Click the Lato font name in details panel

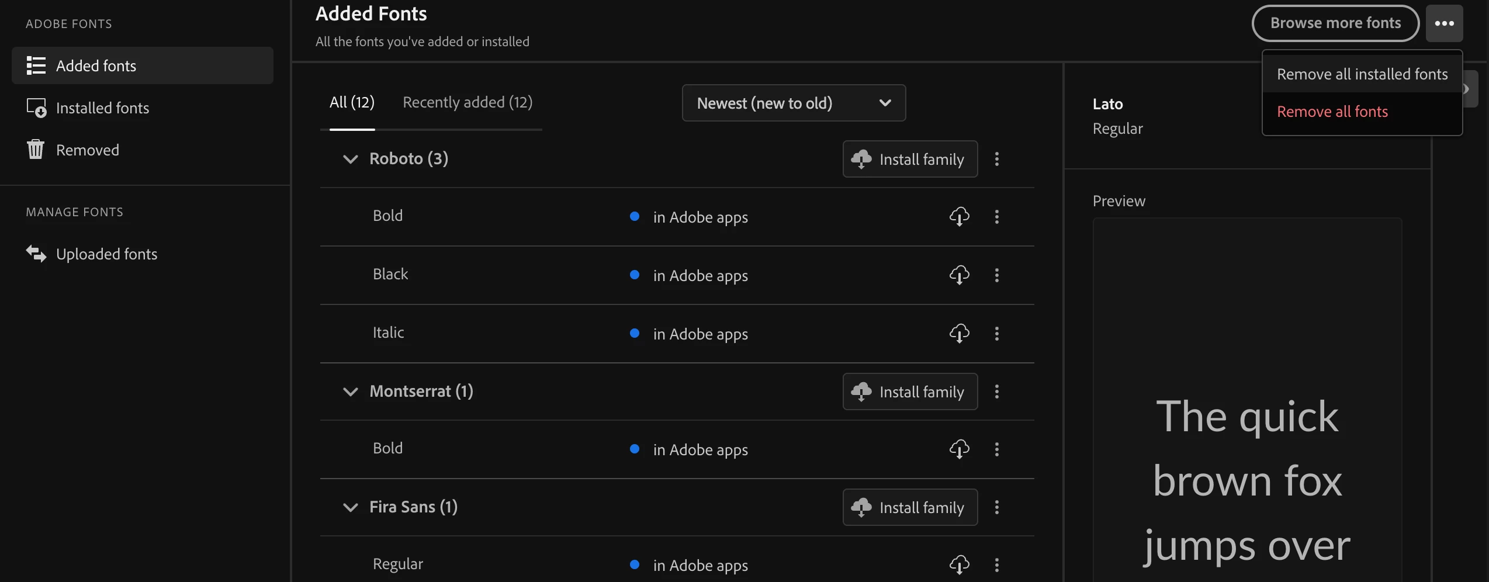[x=1107, y=104]
